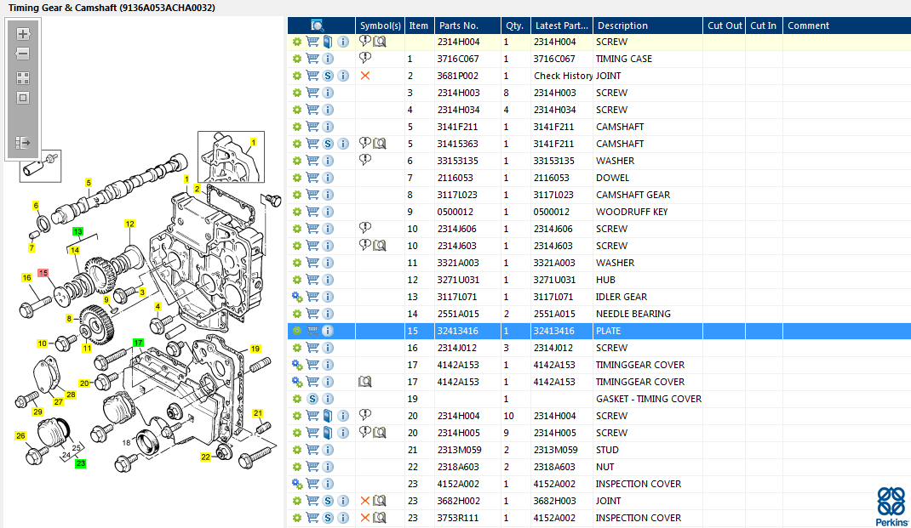Click the Latest Part... column header
Screen dimensions: 911x528
[x=561, y=26]
